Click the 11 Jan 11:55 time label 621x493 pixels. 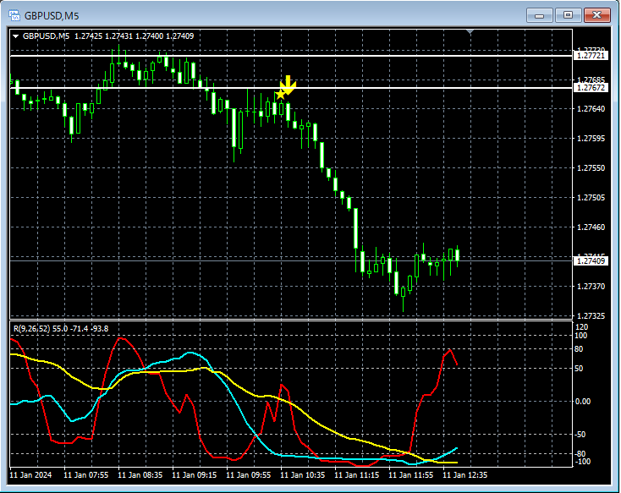point(410,474)
